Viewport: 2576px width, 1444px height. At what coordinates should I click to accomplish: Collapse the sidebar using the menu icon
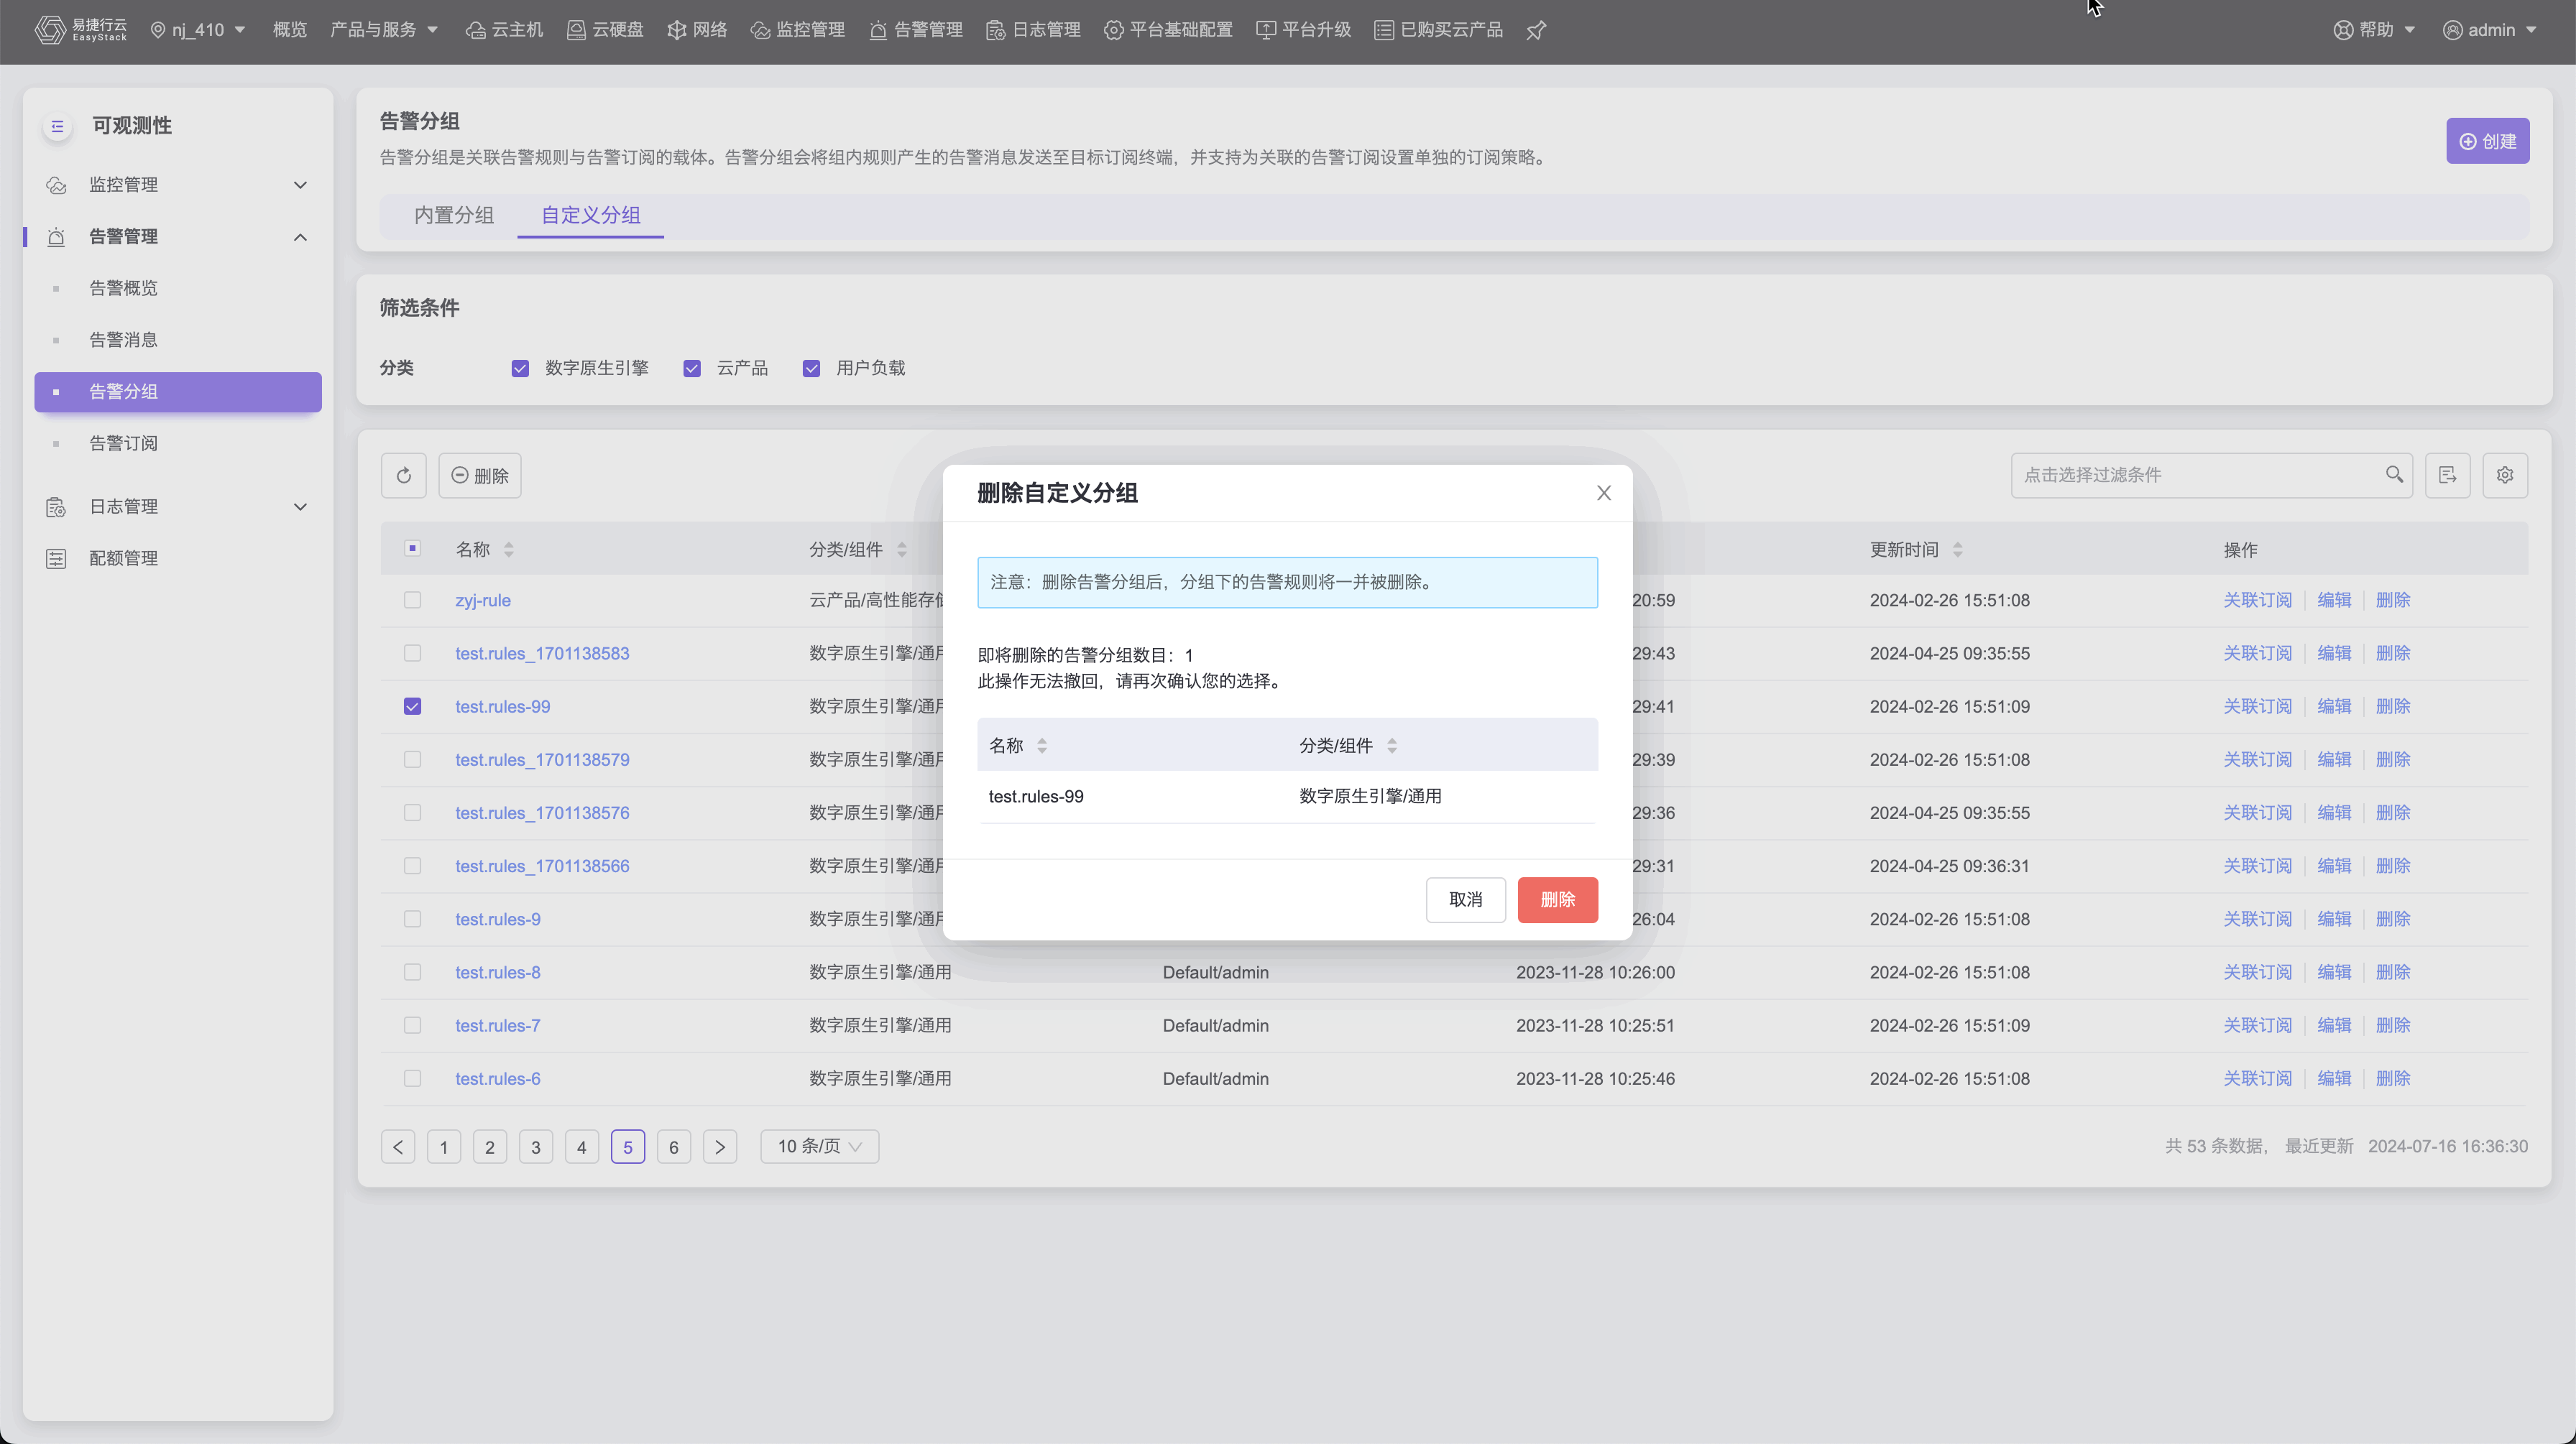[x=57, y=126]
